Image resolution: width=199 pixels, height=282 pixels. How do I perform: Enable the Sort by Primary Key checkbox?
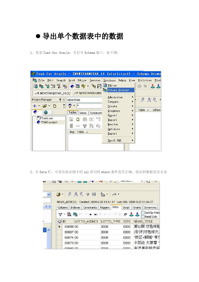(143, 213)
